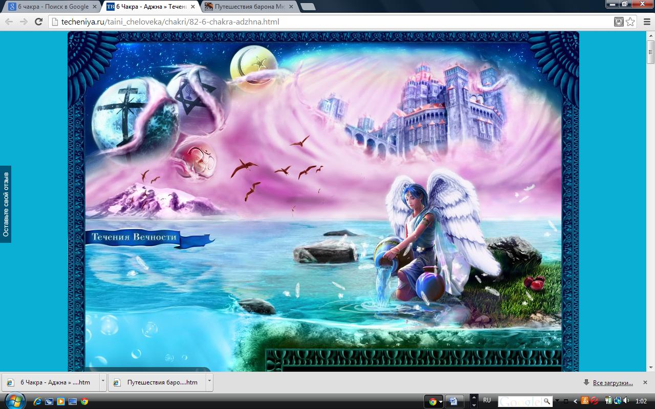
Task: Click the browser back arrow
Action: (9, 21)
